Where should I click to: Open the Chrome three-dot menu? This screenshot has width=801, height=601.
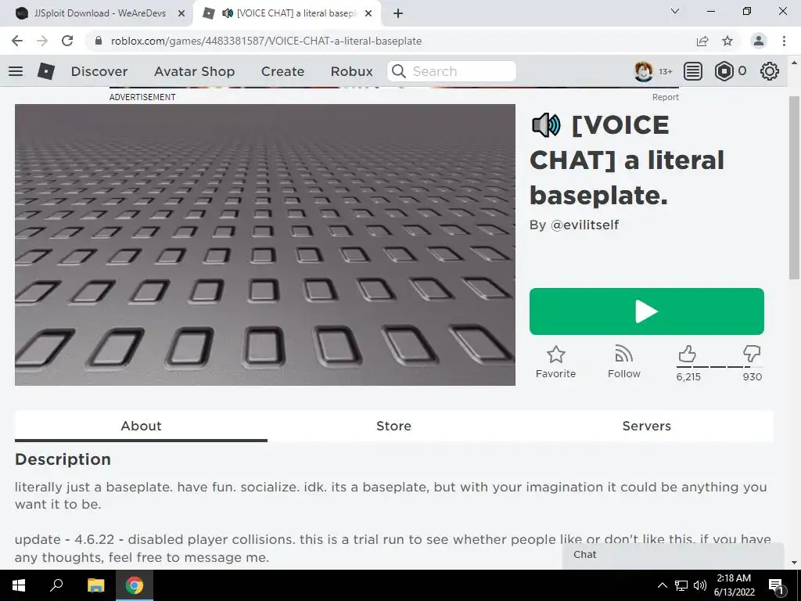[784, 41]
